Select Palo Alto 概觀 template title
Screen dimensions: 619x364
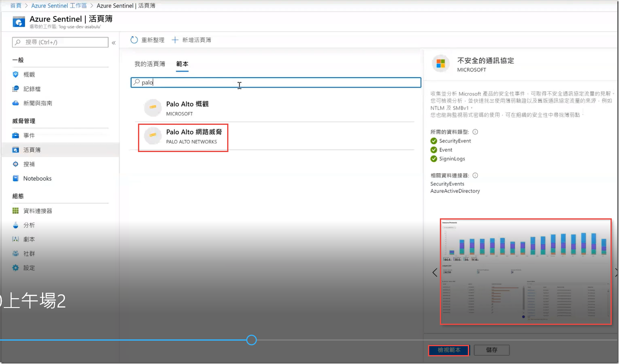[x=187, y=104]
